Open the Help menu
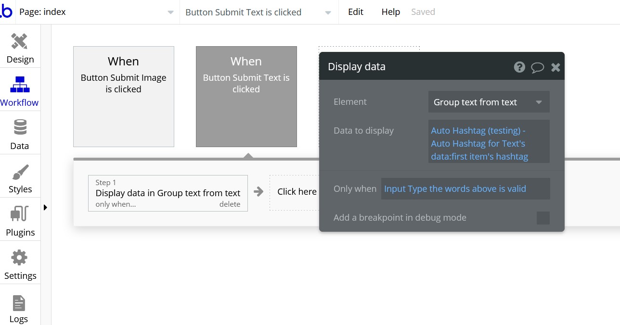Image resolution: width=620 pixels, height=325 pixels. tap(390, 12)
